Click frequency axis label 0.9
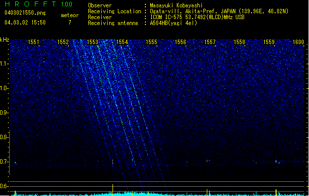The image size is (309, 196). (x=4, y=113)
